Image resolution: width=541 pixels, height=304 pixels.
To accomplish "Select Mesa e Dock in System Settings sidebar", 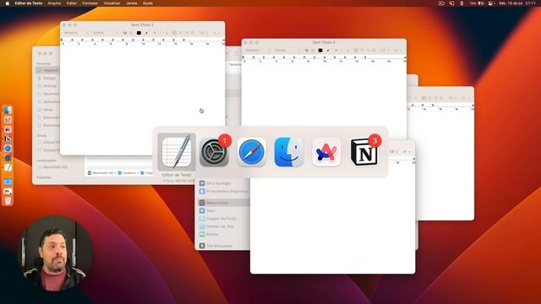I will (224, 203).
